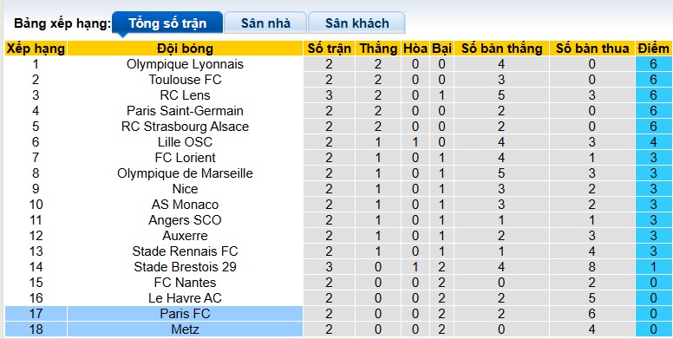Click the Lille OSC team name
The height and width of the screenshot is (339, 673).
tap(185, 142)
